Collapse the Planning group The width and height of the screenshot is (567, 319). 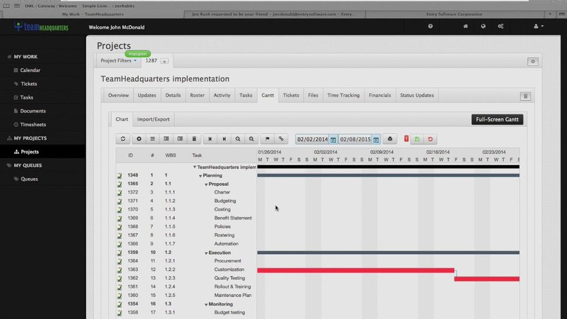pyautogui.click(x=200, y=176)
